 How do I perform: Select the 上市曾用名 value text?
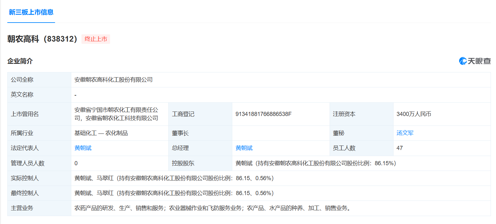click(x=116, y=114)
